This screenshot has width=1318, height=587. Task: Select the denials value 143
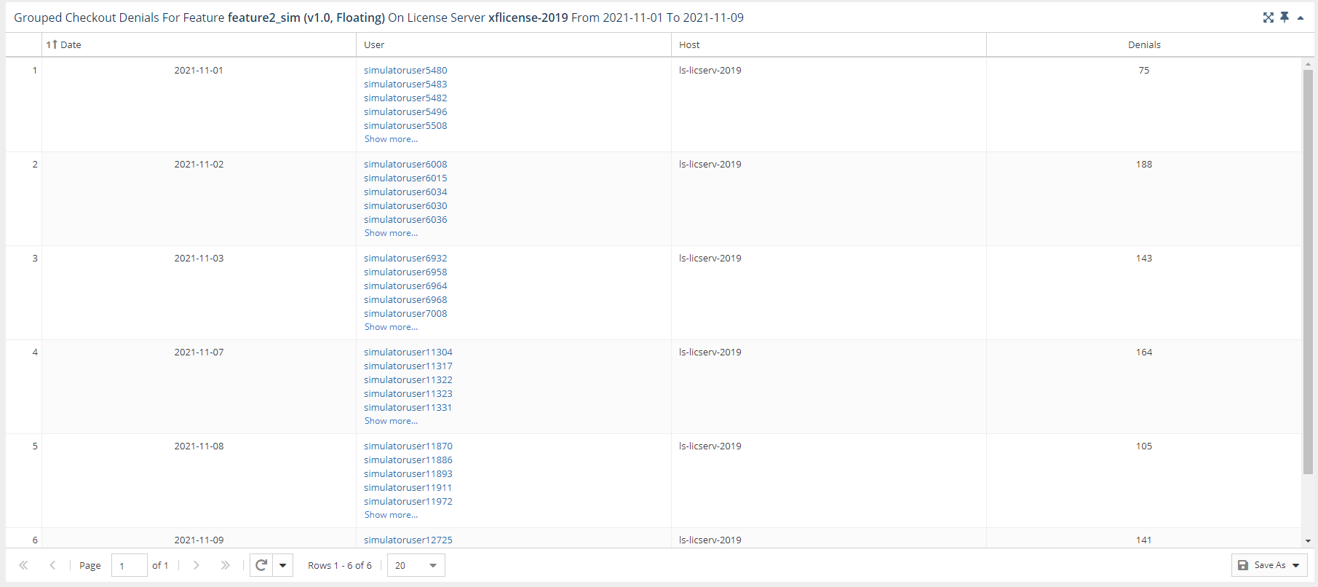click(1144, 259)
